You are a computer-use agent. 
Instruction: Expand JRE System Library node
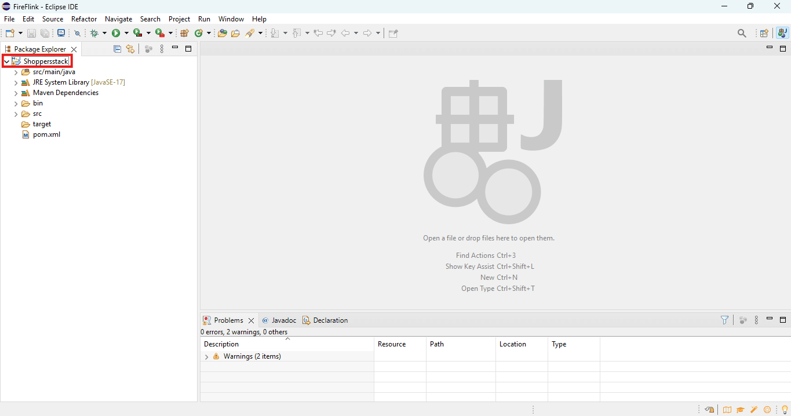pos(16,83)
